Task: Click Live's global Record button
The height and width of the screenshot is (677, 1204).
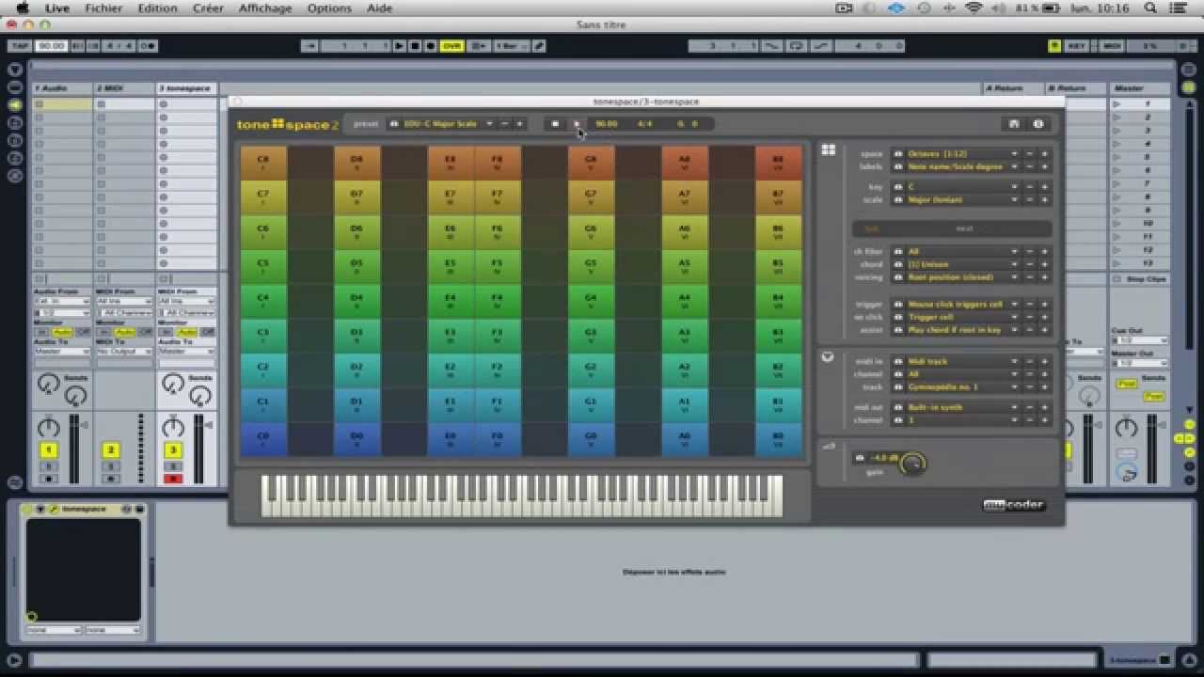Action: pyautogui.click(x=431, y=45)
